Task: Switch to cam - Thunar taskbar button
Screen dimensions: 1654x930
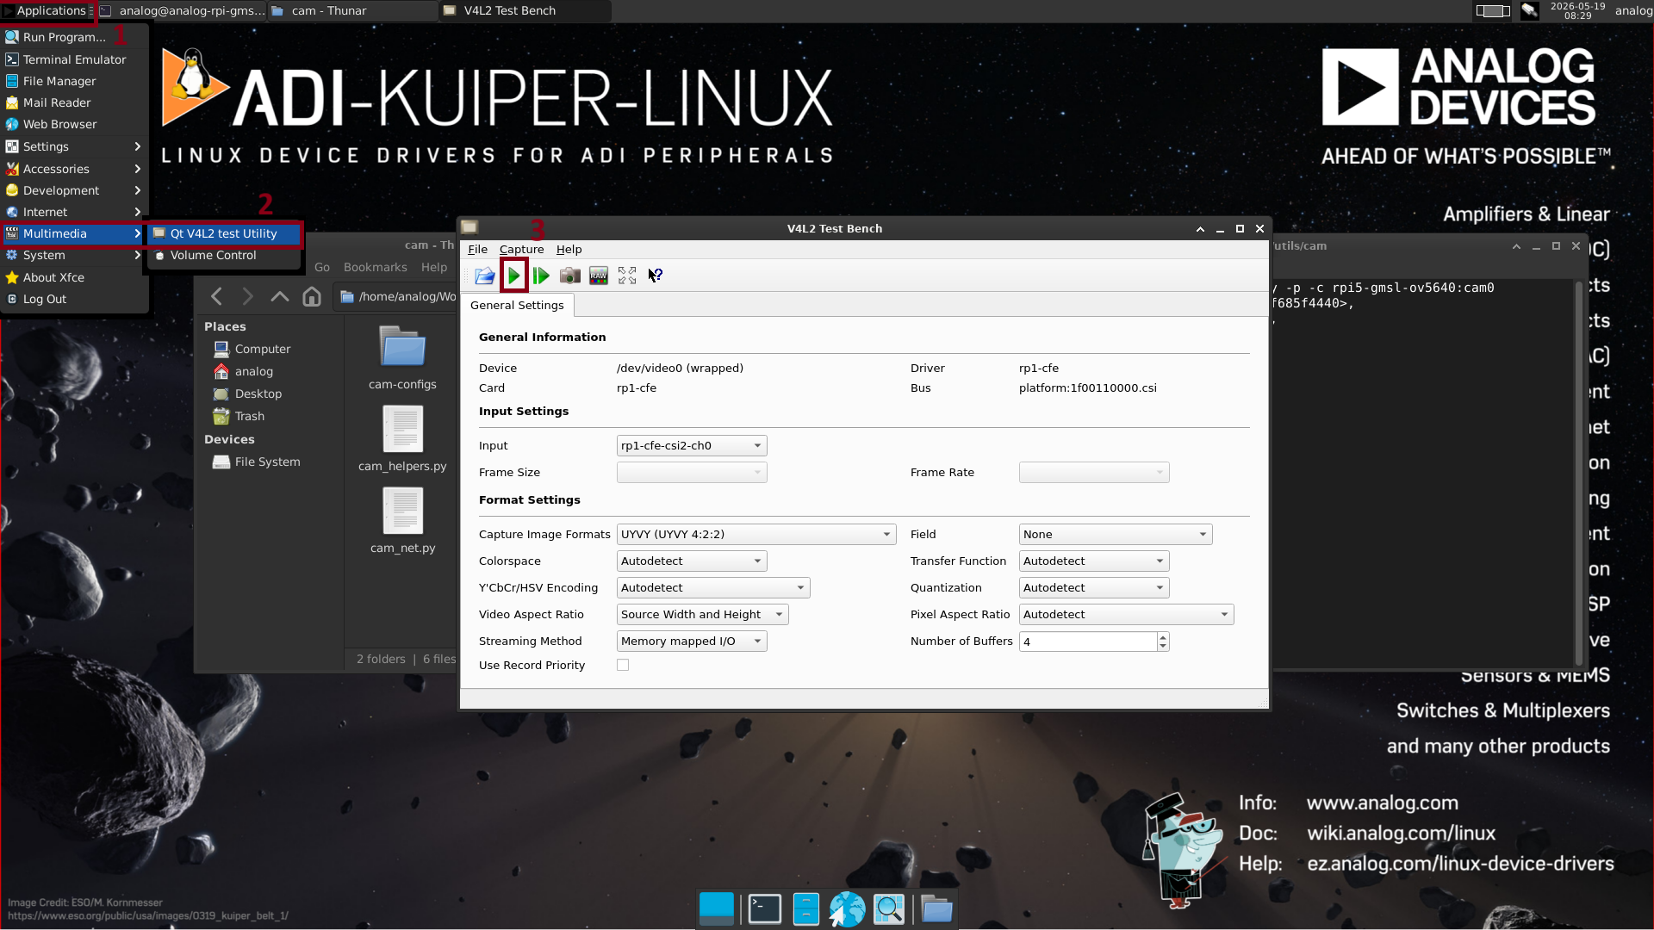Action: (x=353, y=10)
